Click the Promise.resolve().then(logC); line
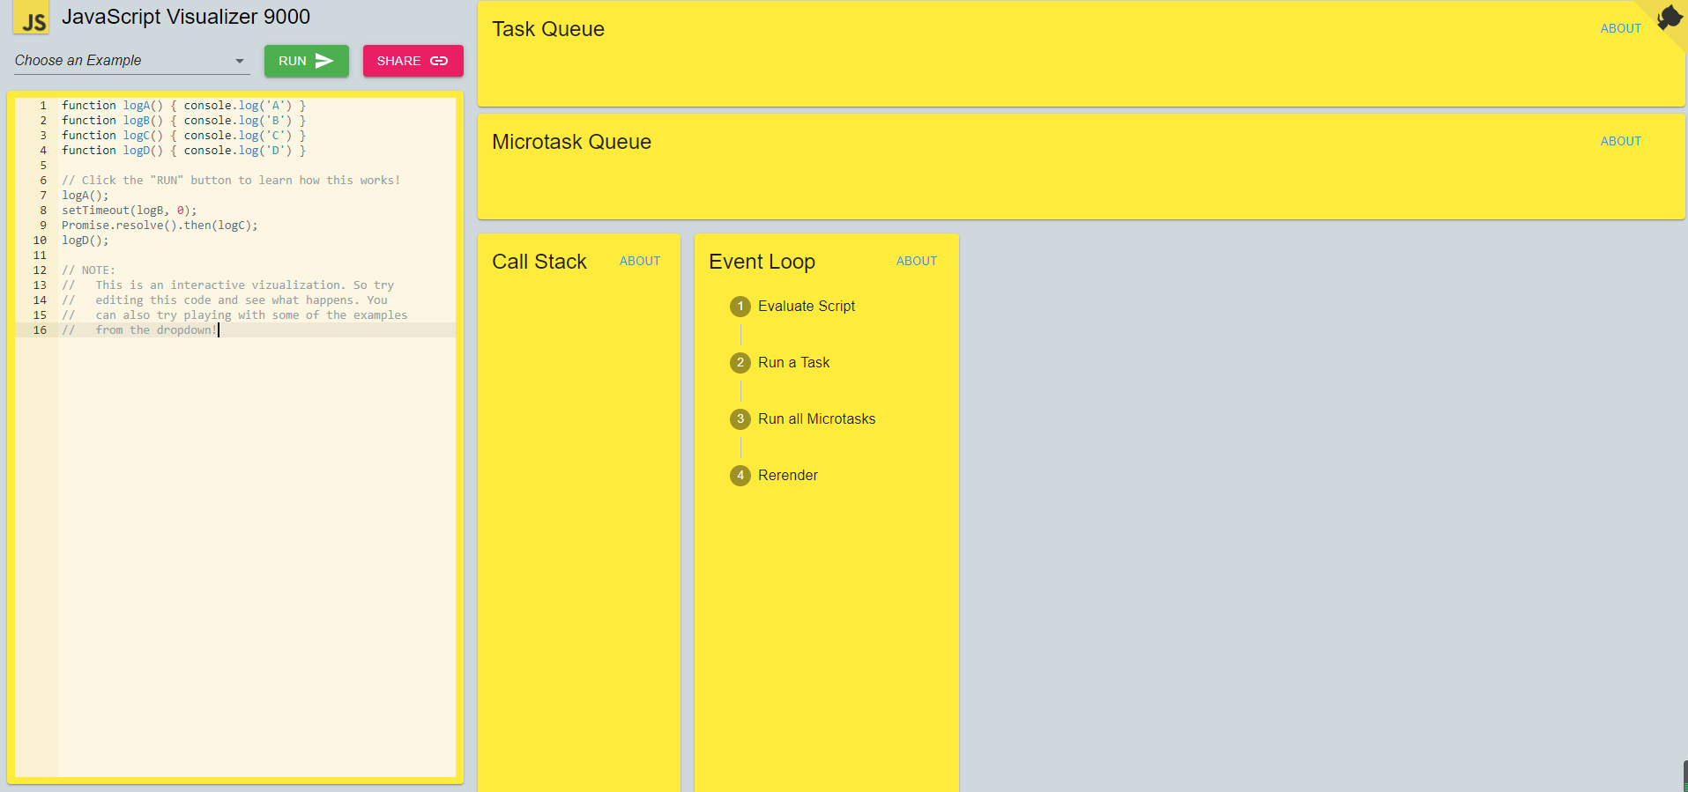This screenshot has width=1688, height=792. (160, 226)
